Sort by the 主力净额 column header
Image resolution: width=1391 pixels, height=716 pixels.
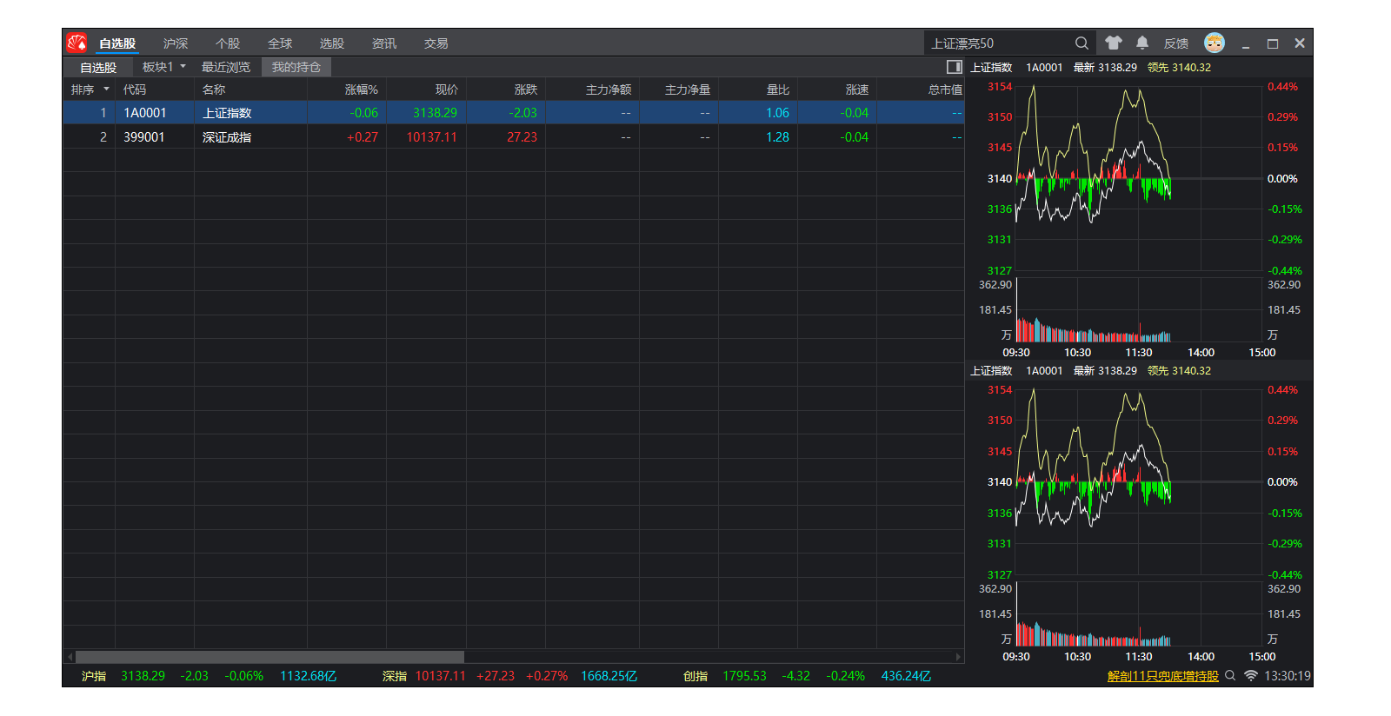tap(609, 89)
